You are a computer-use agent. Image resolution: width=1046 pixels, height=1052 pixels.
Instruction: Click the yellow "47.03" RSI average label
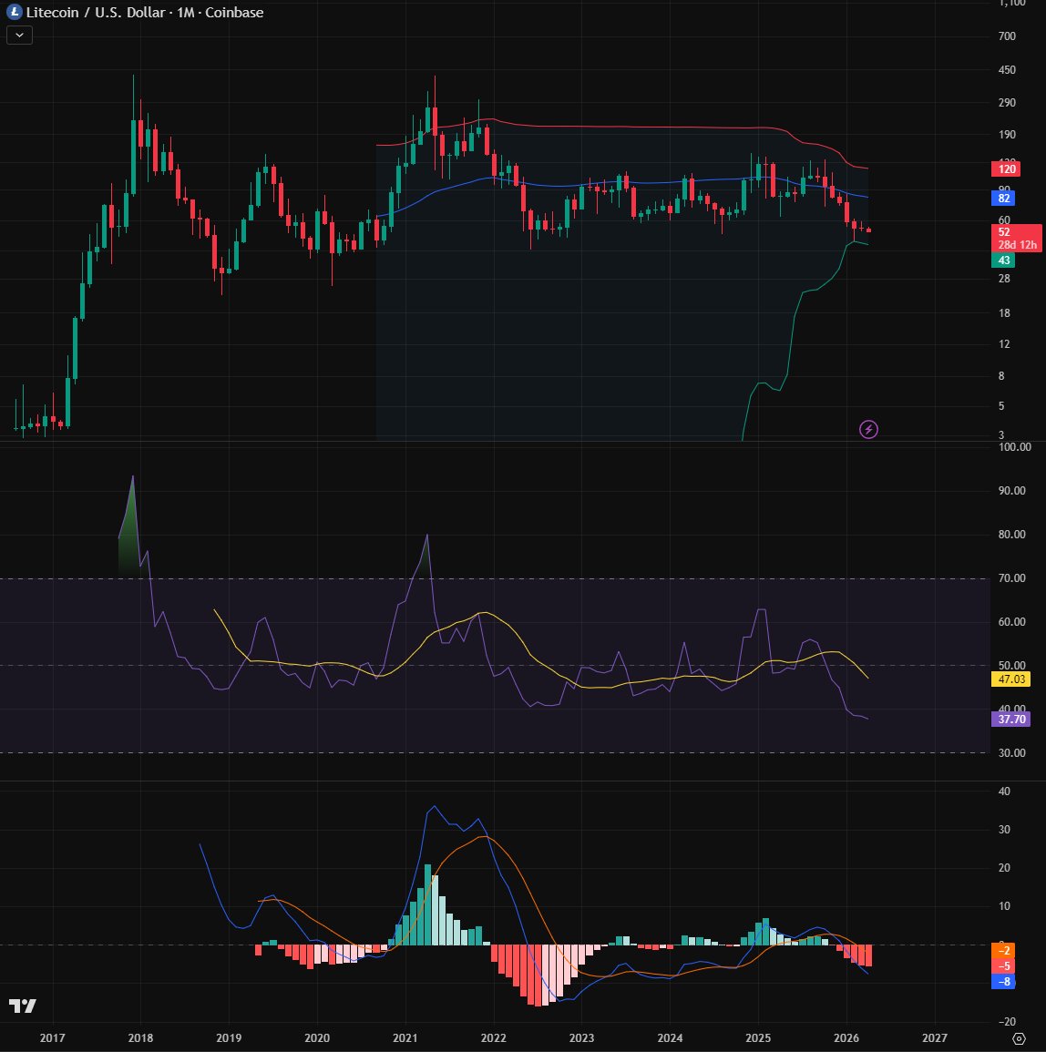[1010, 679]
